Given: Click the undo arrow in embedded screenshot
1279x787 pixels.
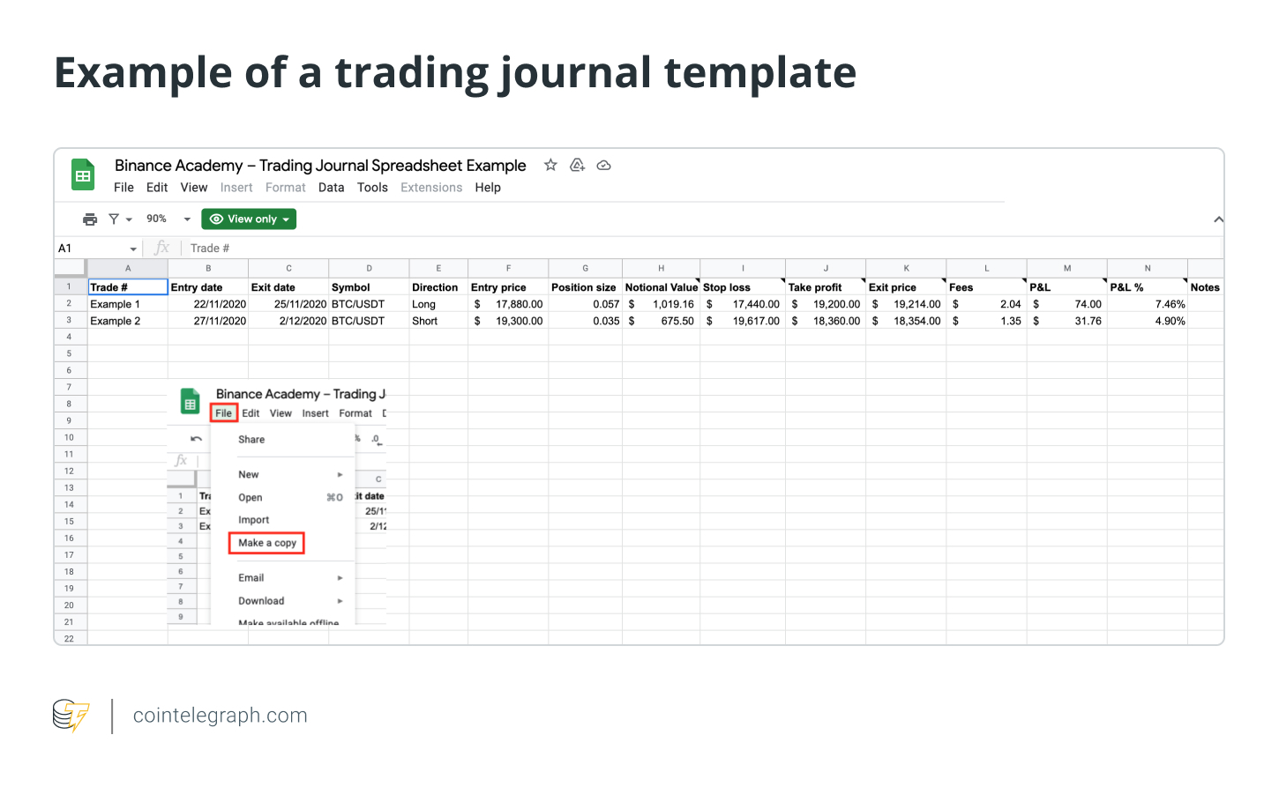Looking at the screenshot, I should click(196, 439).
